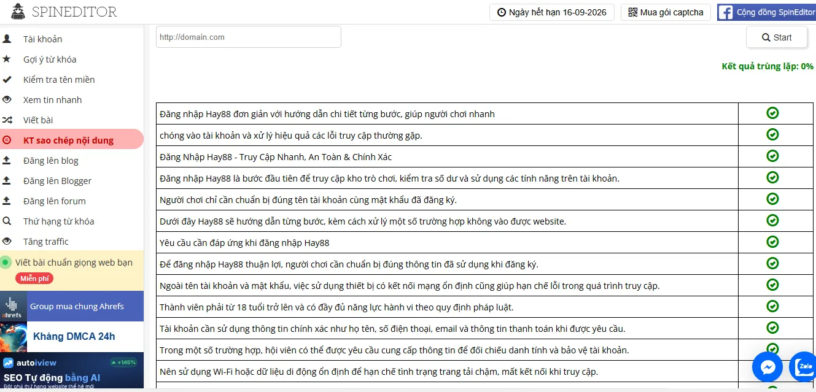Click the shuffle icon beside Viết bài

7,120
